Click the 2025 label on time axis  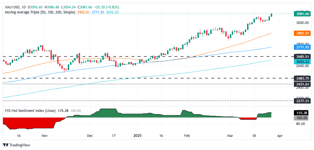click(x=137, y=136)
